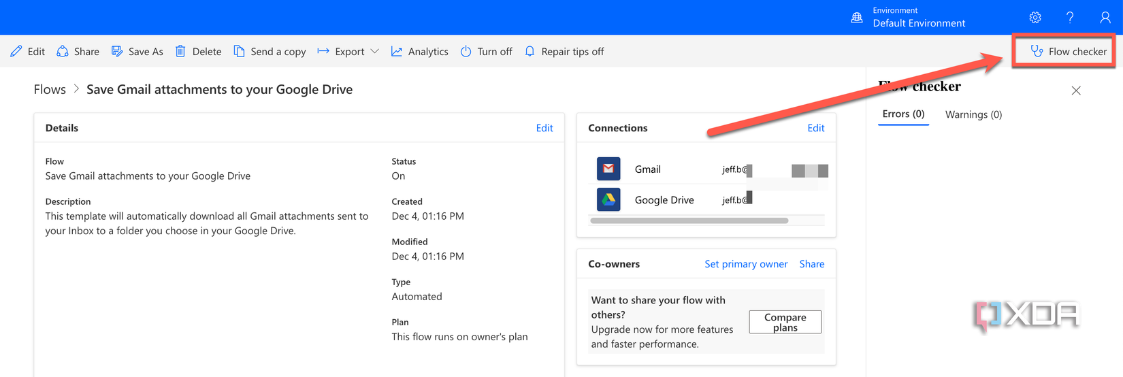Click the plan text "This flow runs on owner's plan"
This screenshot has width=1123, height=377.
(x=459, y=337)
